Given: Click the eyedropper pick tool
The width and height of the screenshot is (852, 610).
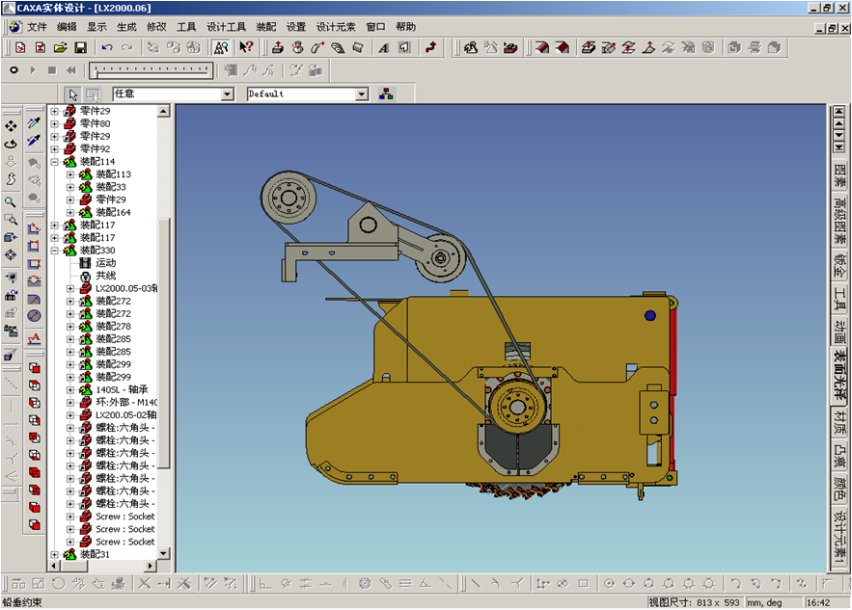Looking at the screenshot, I should (x=34, y=123).
